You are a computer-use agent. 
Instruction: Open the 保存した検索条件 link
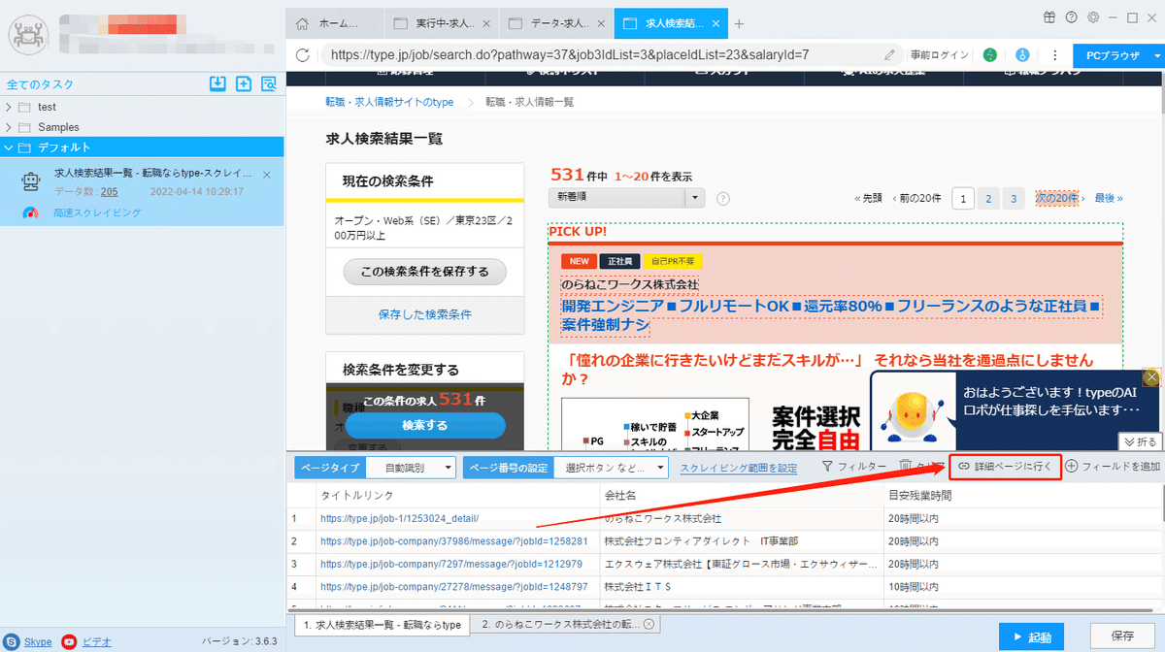point(425,315)
